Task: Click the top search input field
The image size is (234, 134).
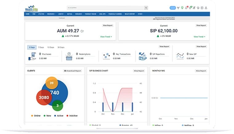Action: tap(105, 8)
